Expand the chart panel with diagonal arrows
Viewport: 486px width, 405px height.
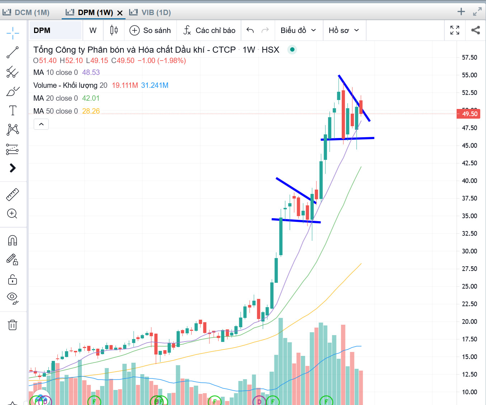(x=477, y=12)
